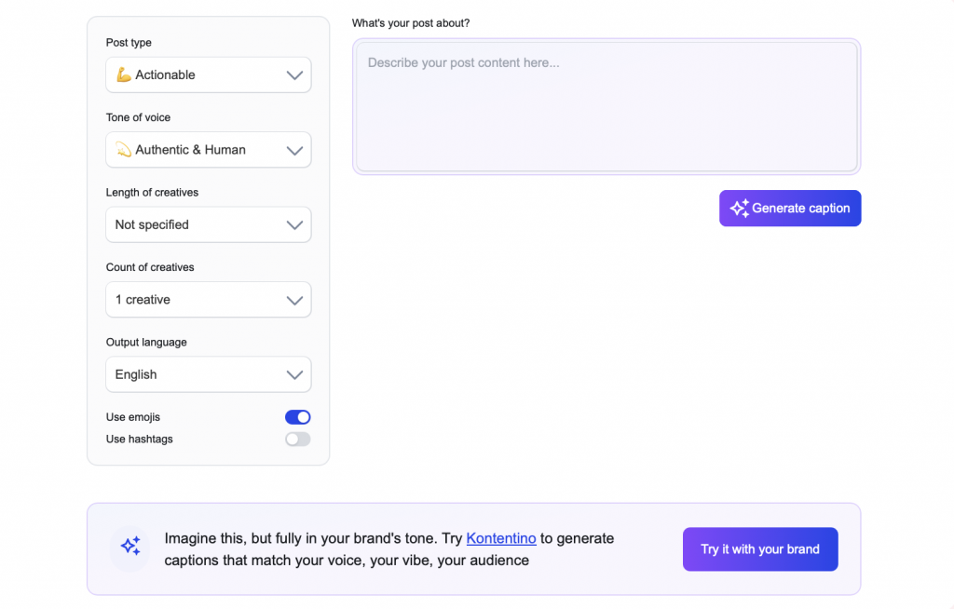Open the English output language dropdown

pyautogui.click(x=208, y=374)
